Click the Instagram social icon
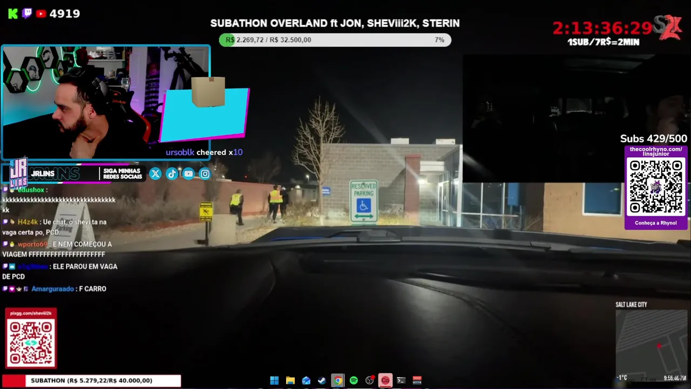Screen dimensions: 691x389 pyautogui.click(x=205, y=173)
